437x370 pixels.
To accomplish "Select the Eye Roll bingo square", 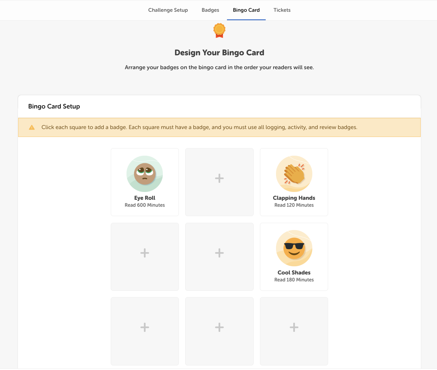I will (x=144, y=182).
